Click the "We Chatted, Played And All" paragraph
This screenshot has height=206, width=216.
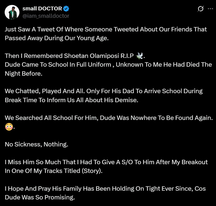104,91
